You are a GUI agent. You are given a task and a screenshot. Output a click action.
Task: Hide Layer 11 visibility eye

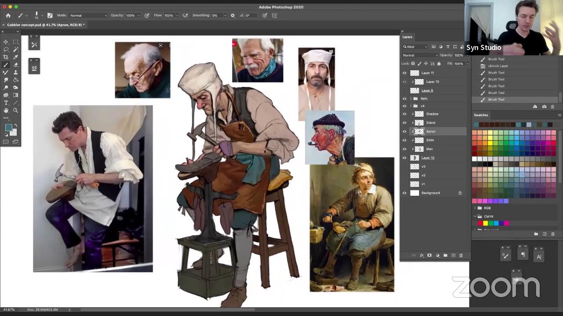tap(404, 73)
